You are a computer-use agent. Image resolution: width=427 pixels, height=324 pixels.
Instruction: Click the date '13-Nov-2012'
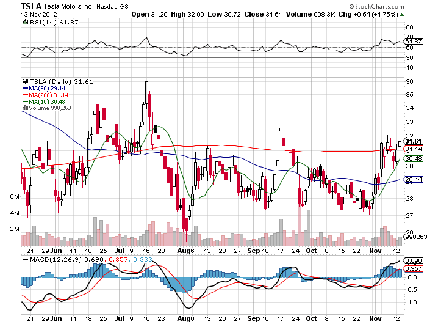pos(39,14)
